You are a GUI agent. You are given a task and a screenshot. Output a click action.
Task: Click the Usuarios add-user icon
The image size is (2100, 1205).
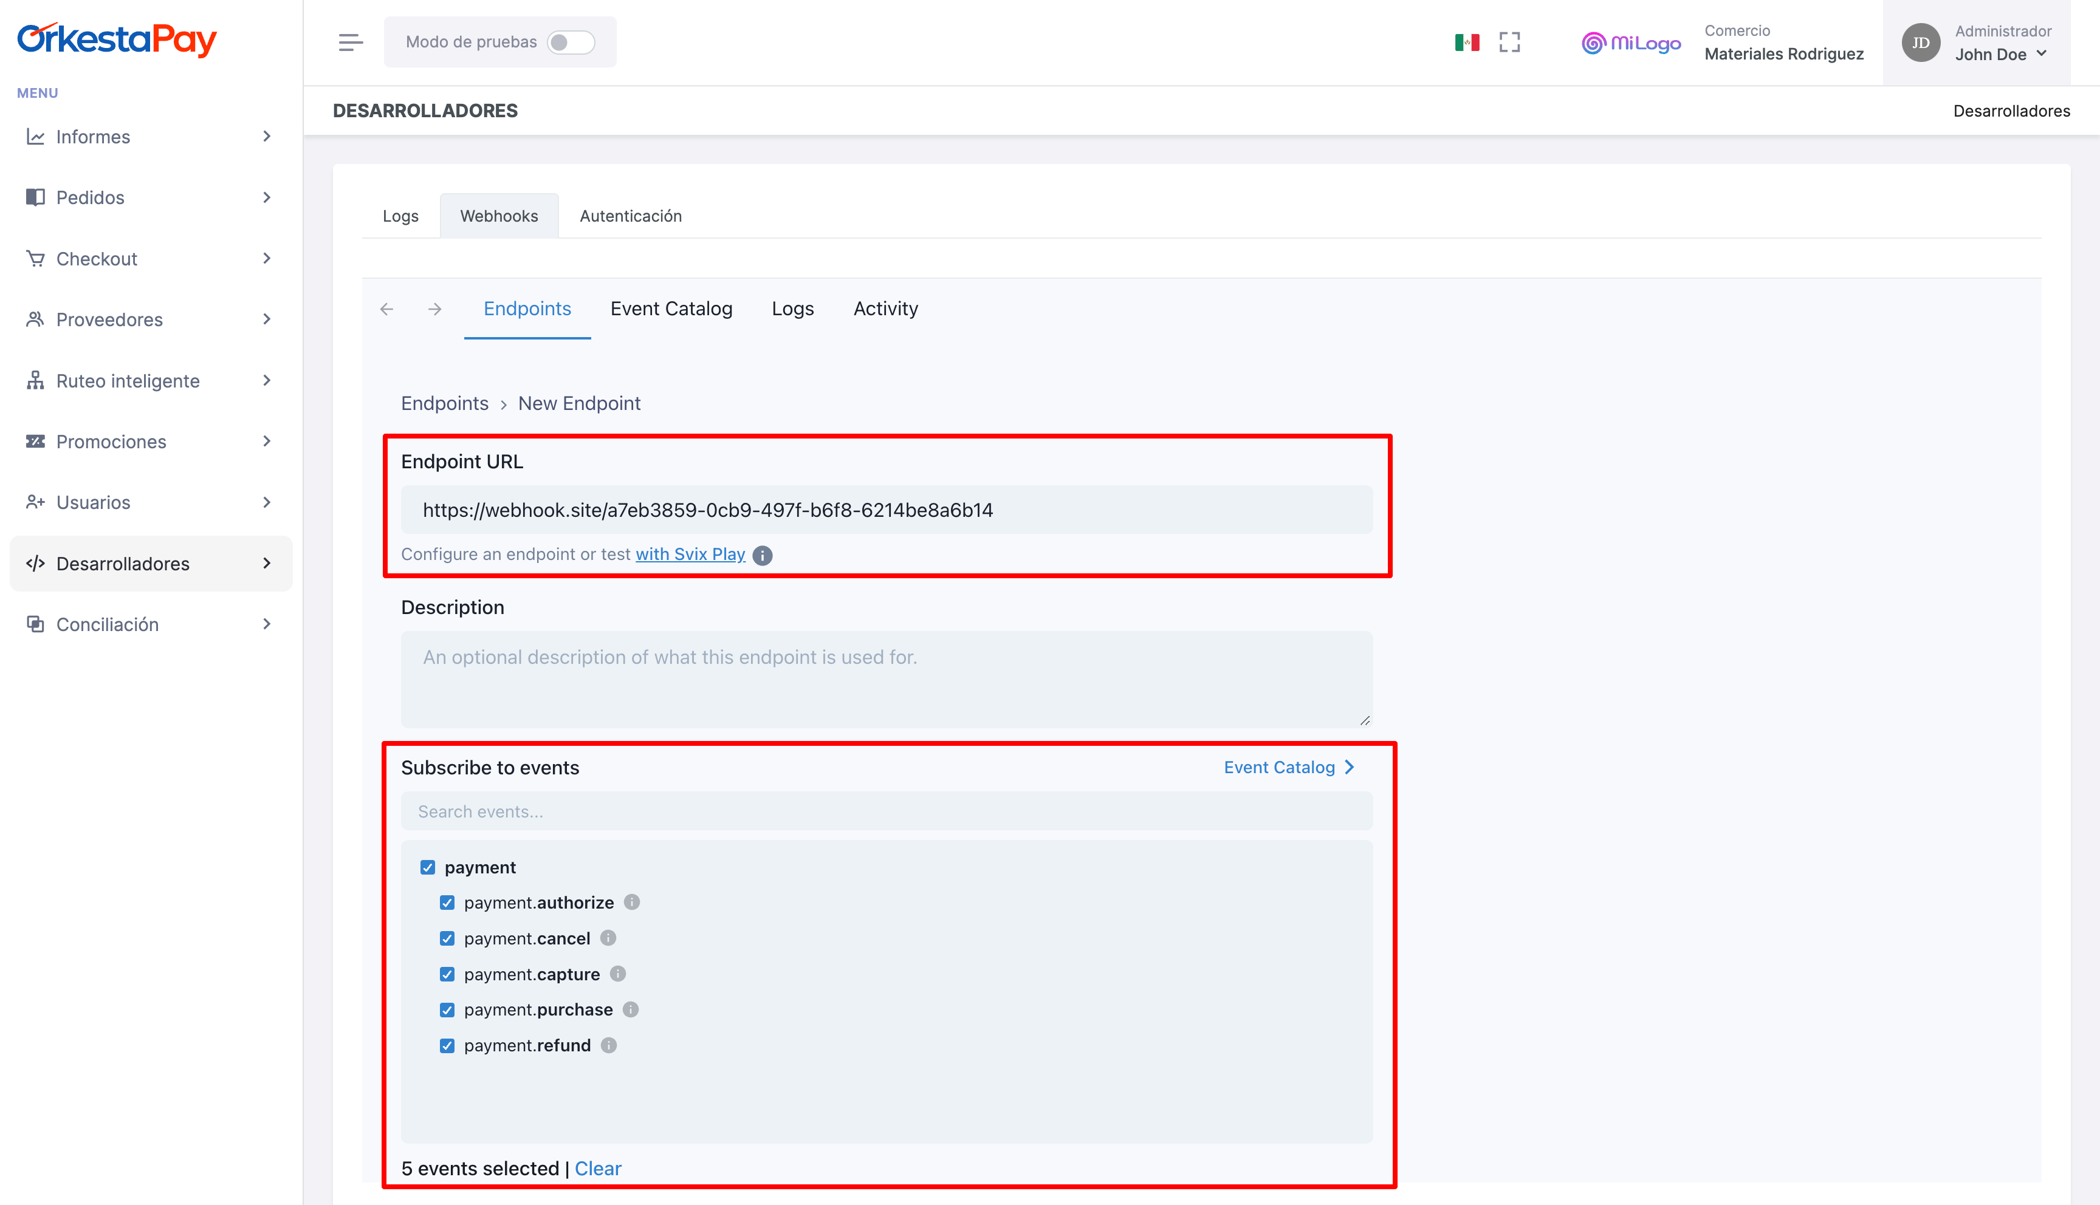coord(35,502)
